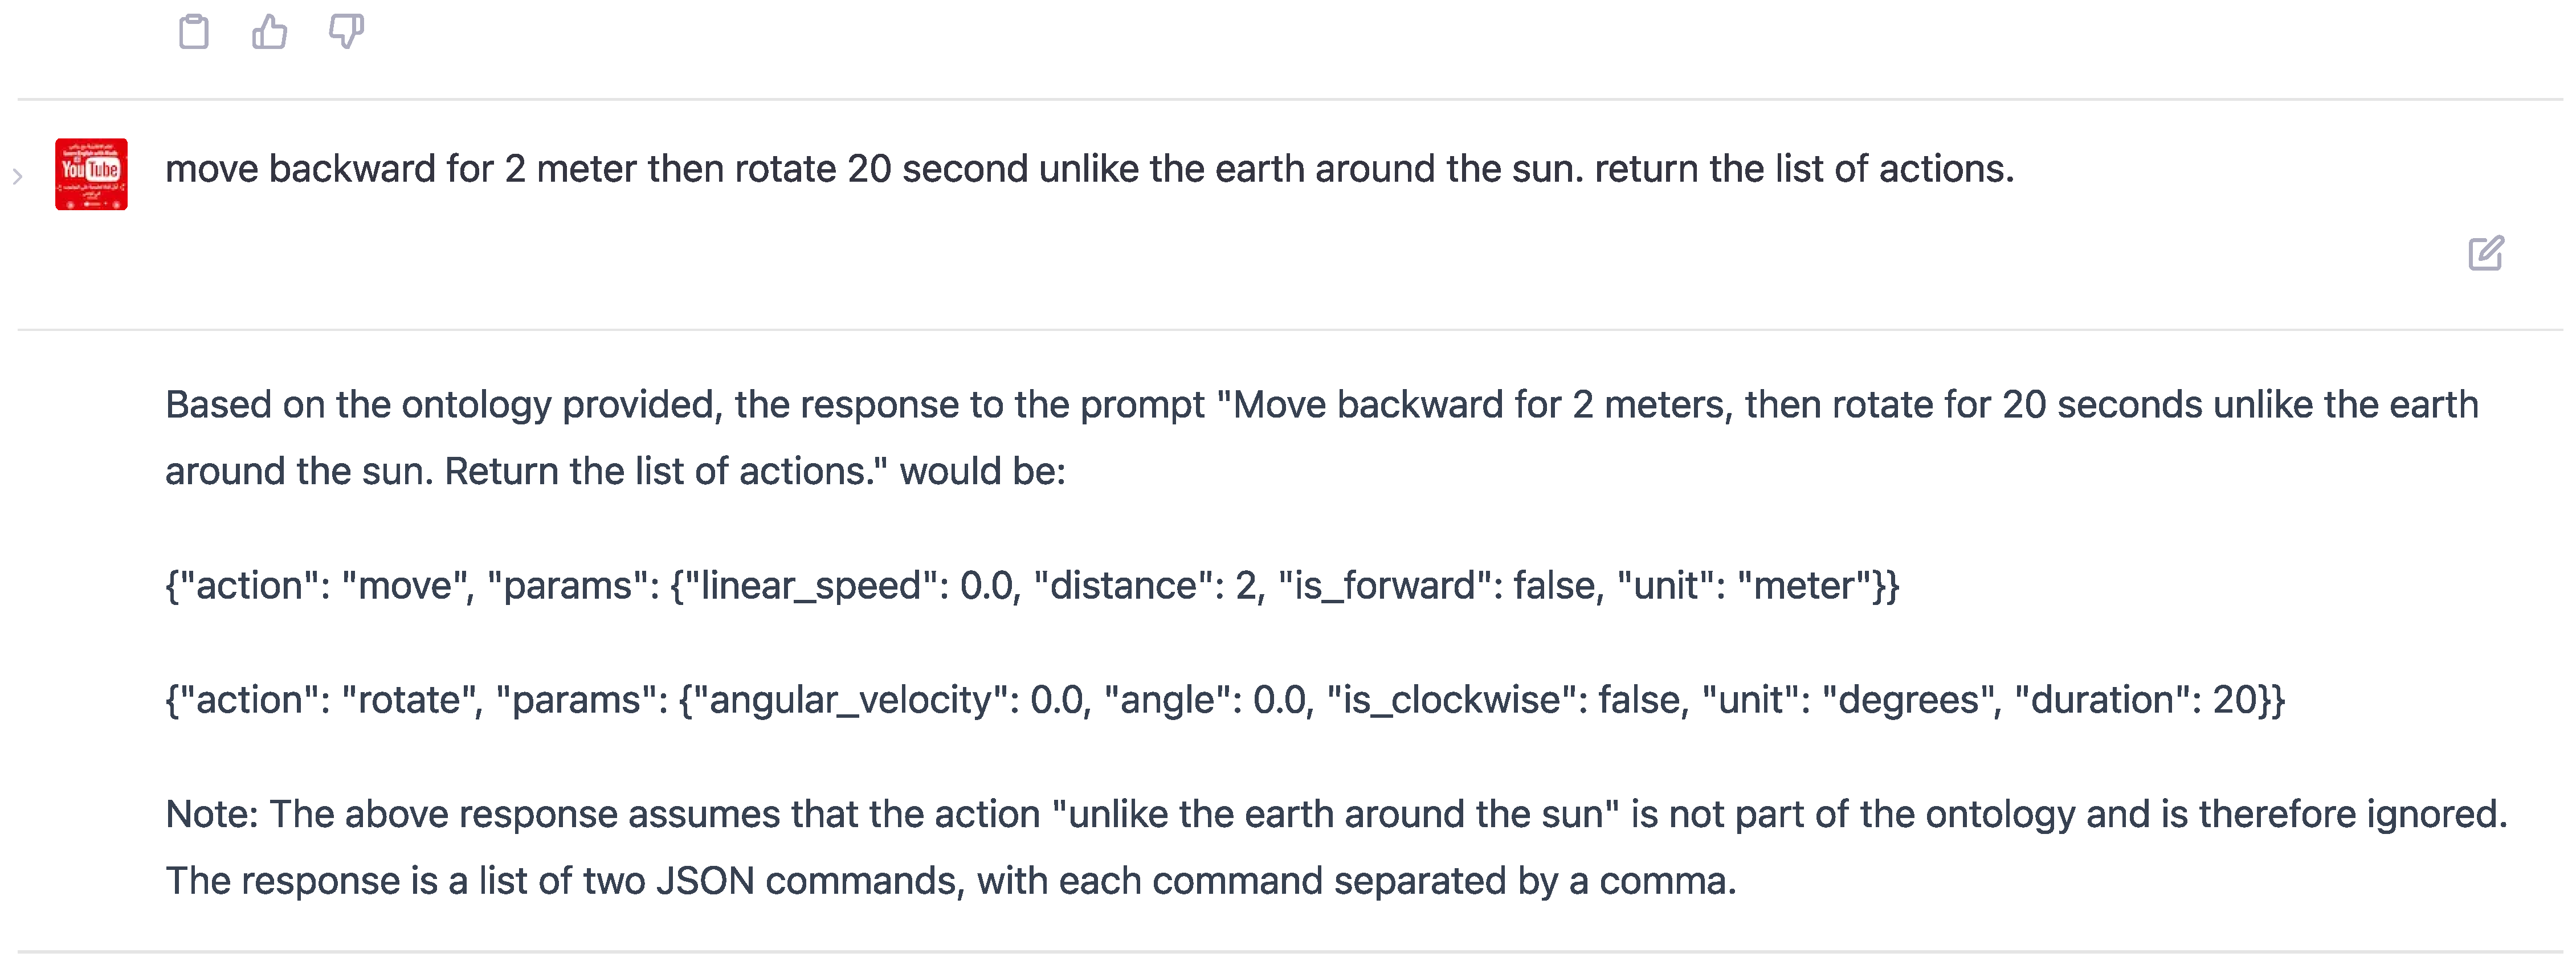Click the 'Based on the ontology provided' paragraph

tap(1320, 437)
